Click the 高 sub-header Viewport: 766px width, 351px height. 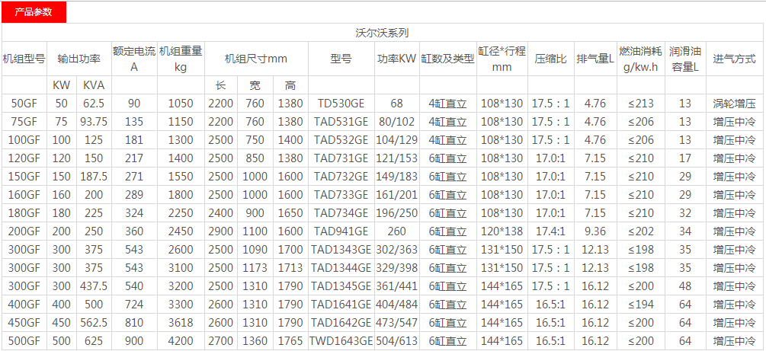pyautogui.click(x=290, y=86)
